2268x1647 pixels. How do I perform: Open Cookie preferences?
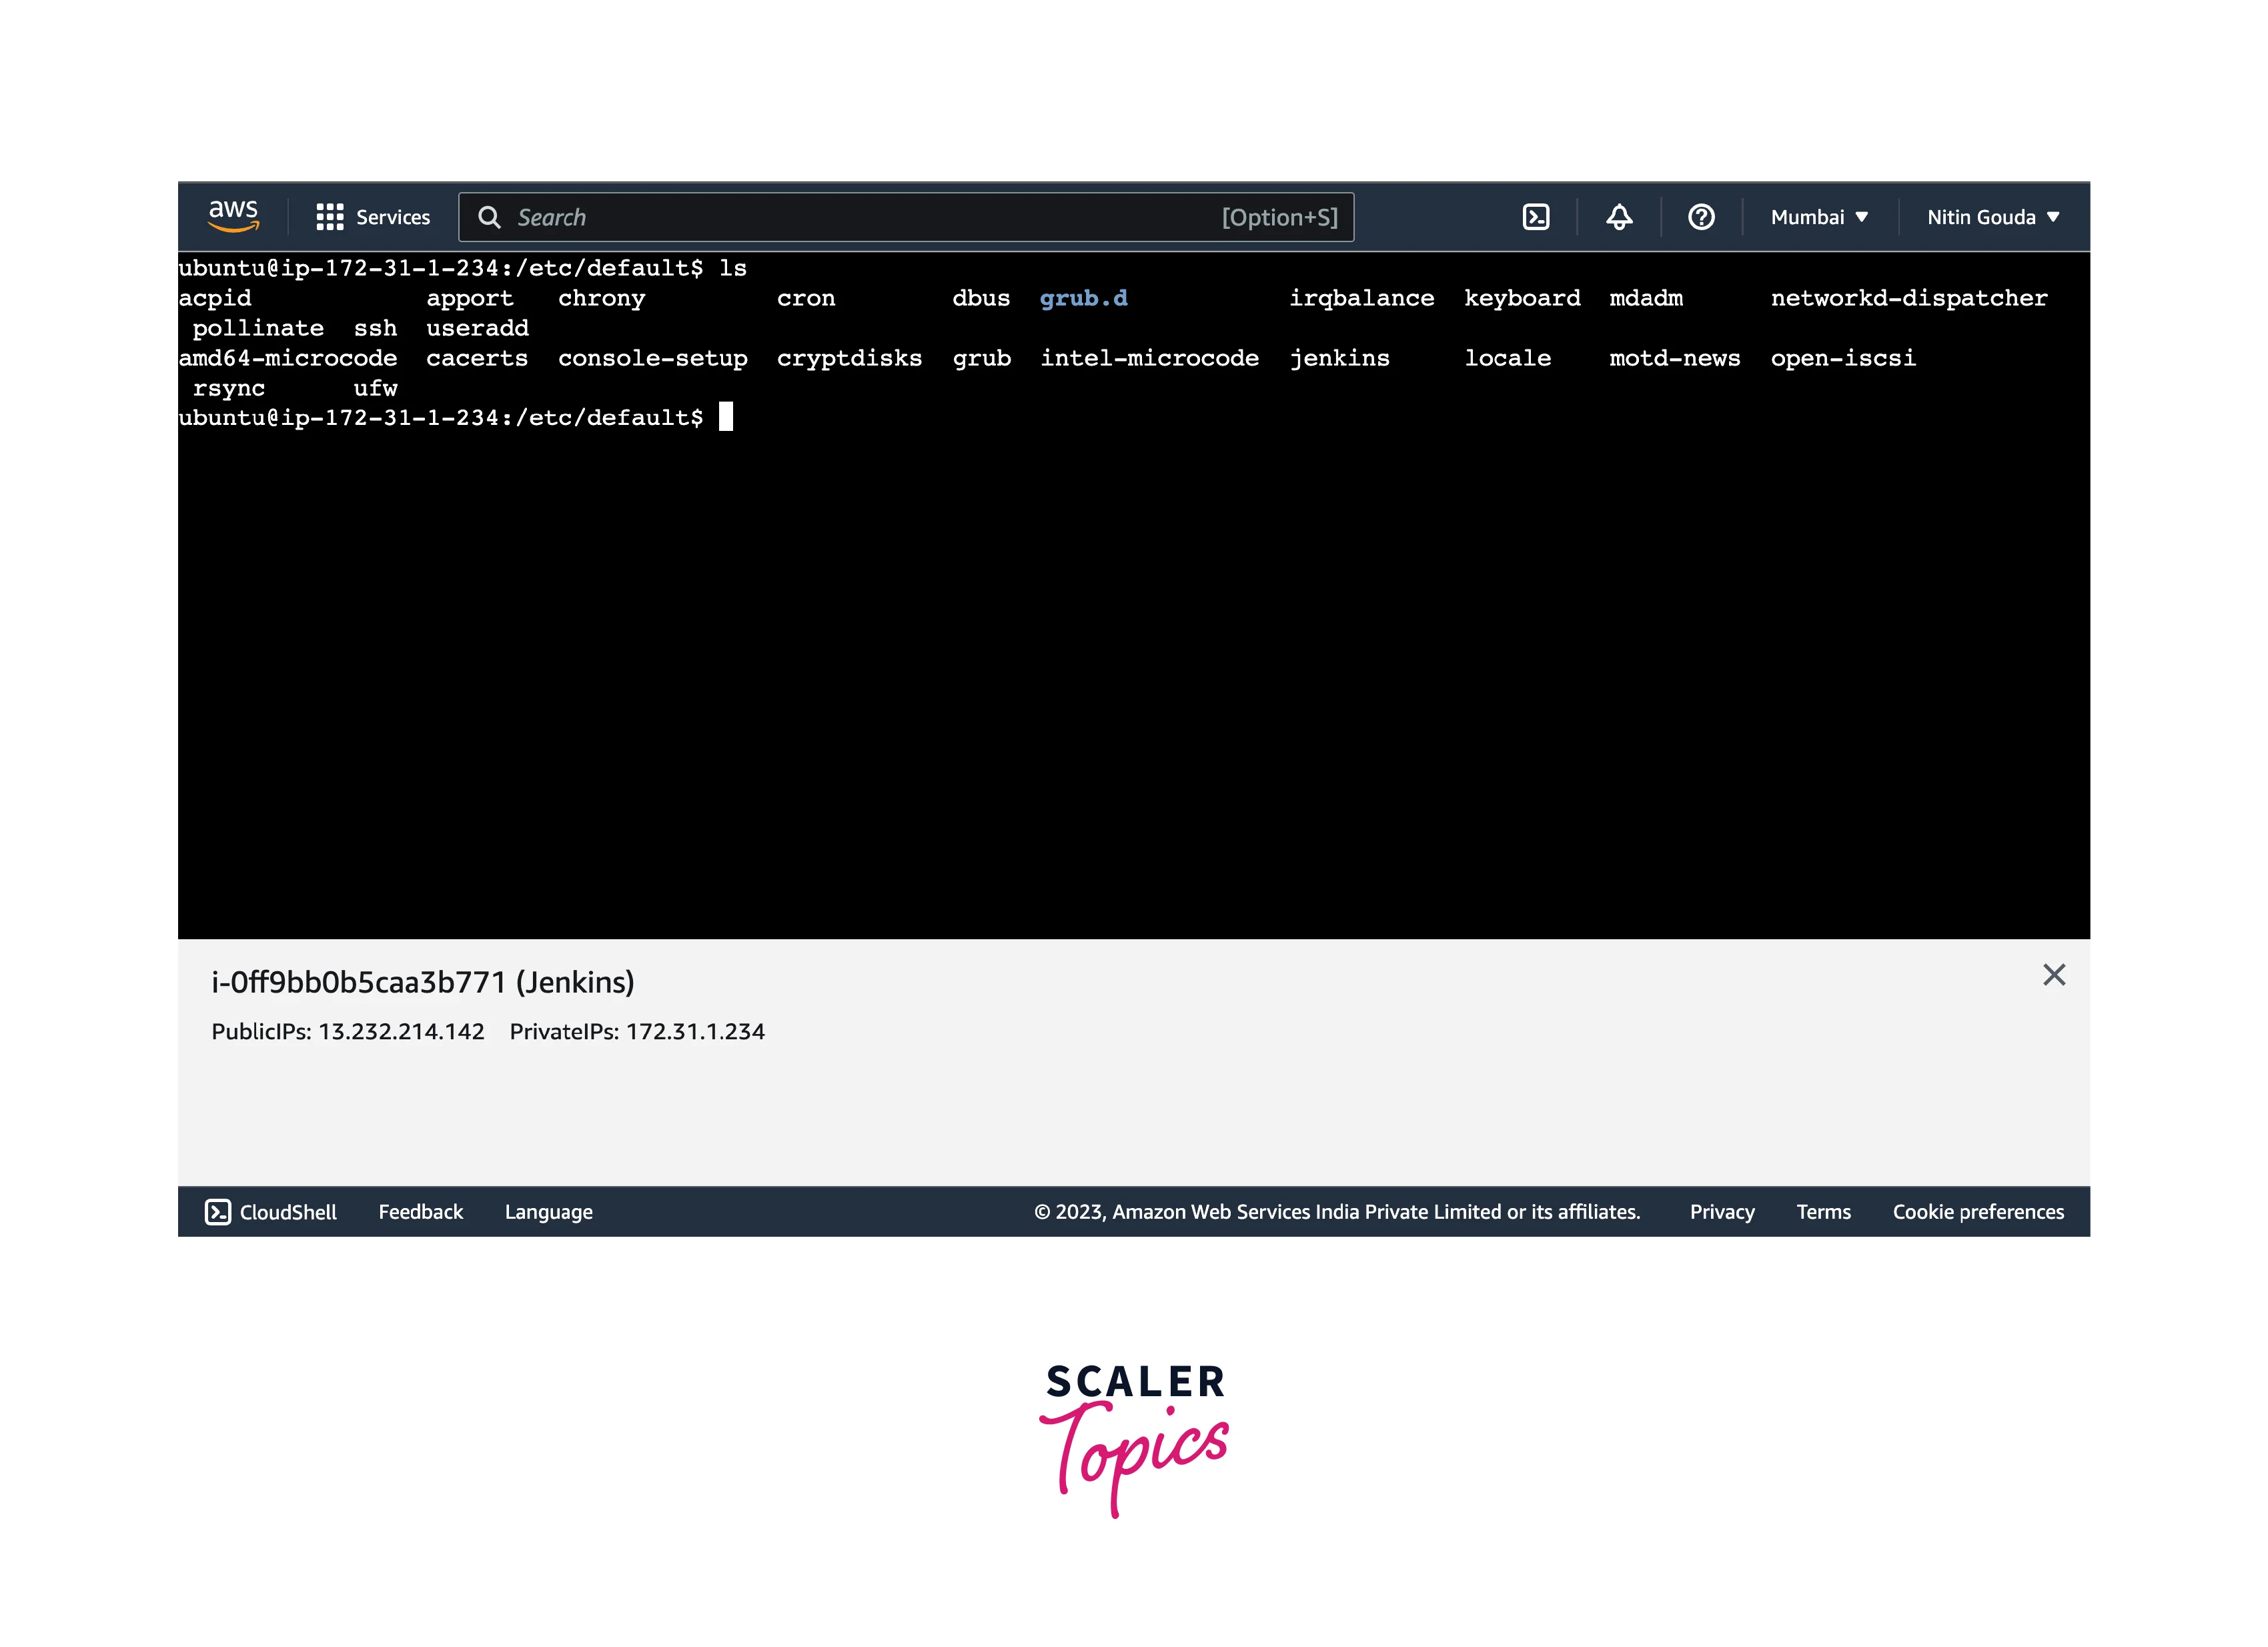(1977, 1212)
